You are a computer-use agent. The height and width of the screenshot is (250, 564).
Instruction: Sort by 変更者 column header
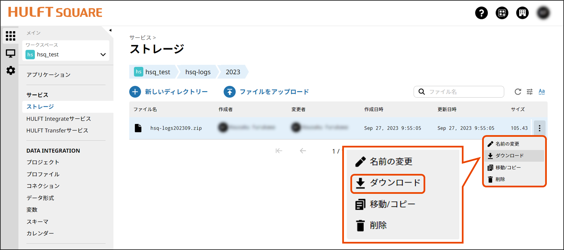tap(298, 109)
